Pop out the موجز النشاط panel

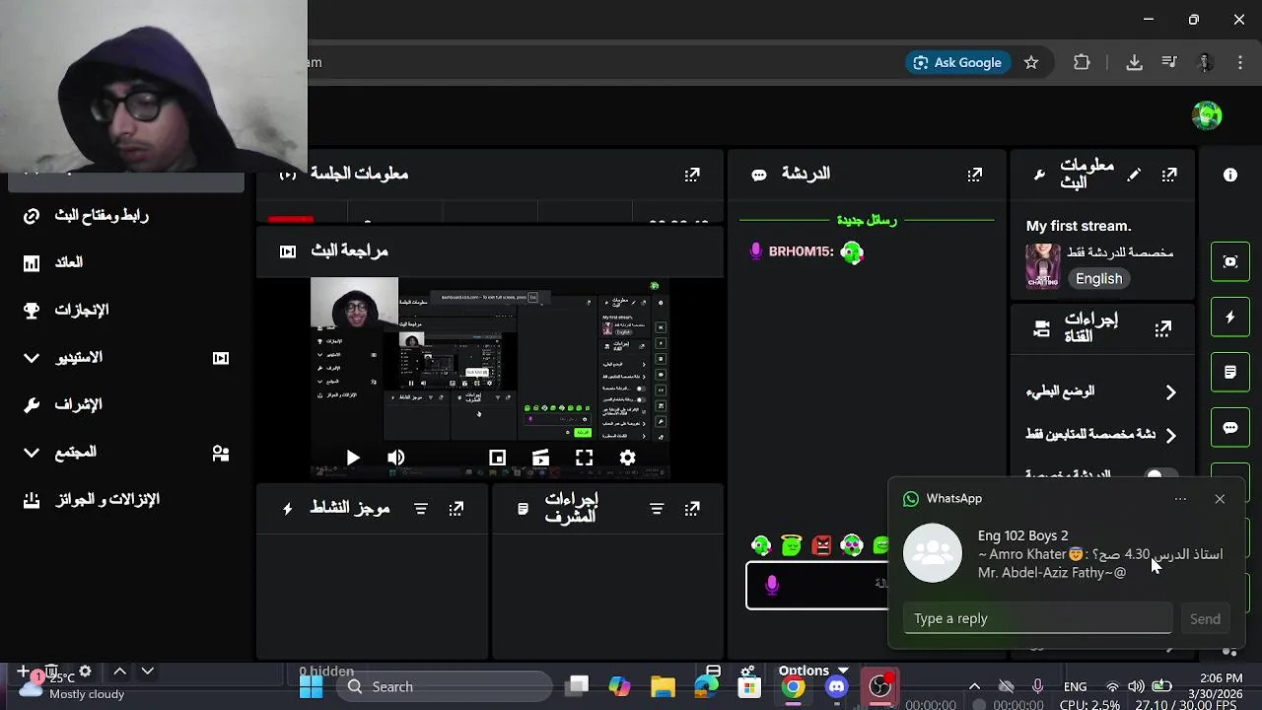pyautogui.click(x=456, y=509)
